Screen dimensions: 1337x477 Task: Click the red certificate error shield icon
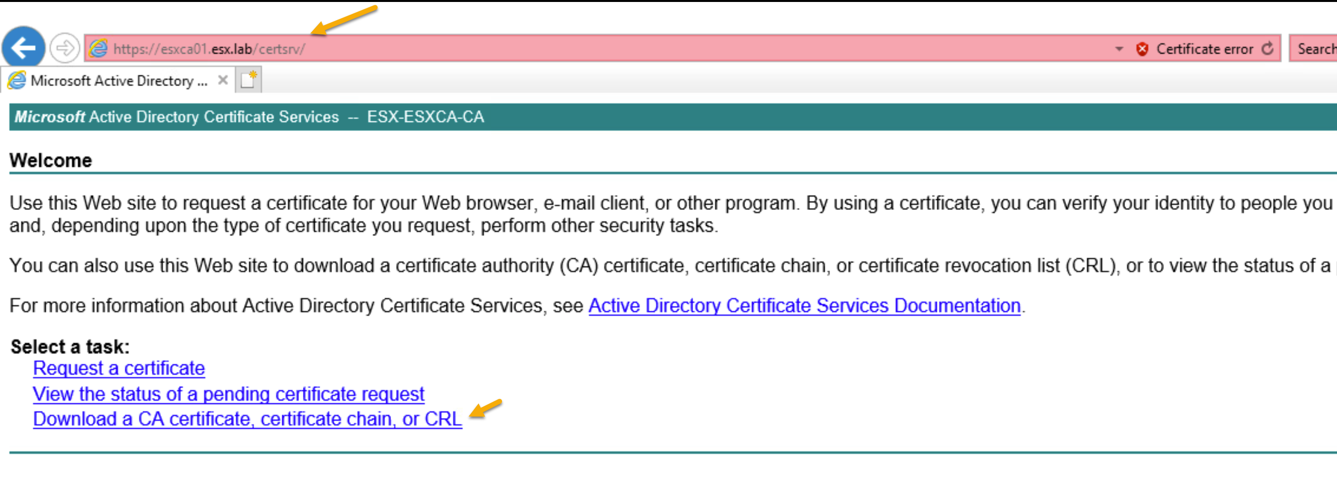click(x=1142, y=49)
